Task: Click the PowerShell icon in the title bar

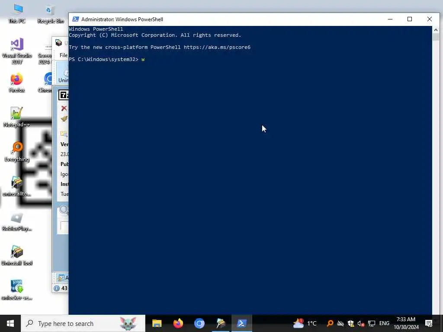Action: pyautogui.click(x=75, y=19)
